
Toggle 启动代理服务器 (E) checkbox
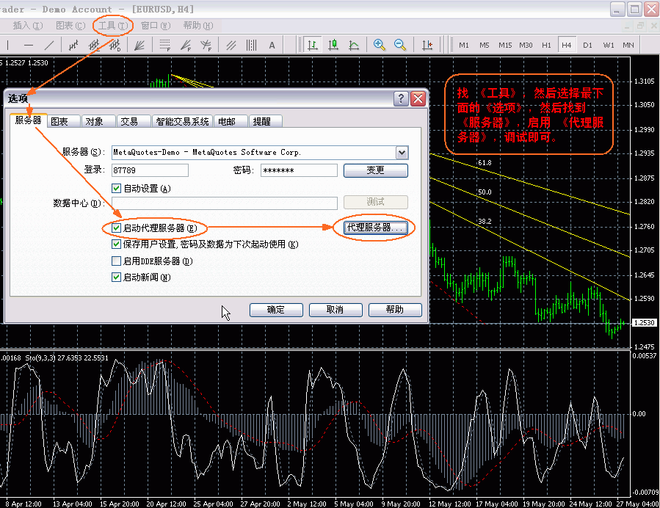tap(117, 228)
